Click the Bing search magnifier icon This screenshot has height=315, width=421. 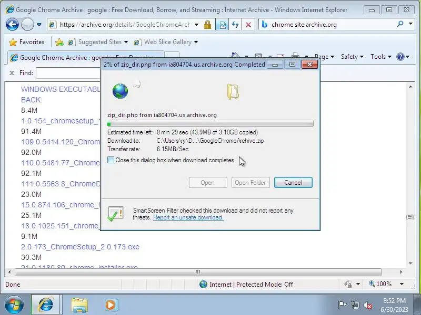click(x=400, y=24)
